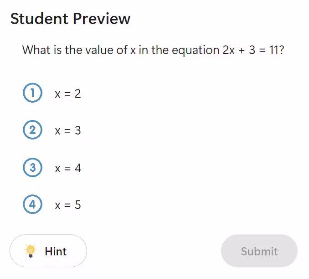The height and width of the screenshot is (279, 309).
Task: Click the question mark ending the question
Action: (282, 50)
